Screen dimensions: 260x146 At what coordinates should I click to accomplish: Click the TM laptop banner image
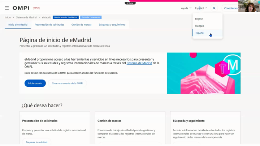pyautogui.click(x=204, y=73)
